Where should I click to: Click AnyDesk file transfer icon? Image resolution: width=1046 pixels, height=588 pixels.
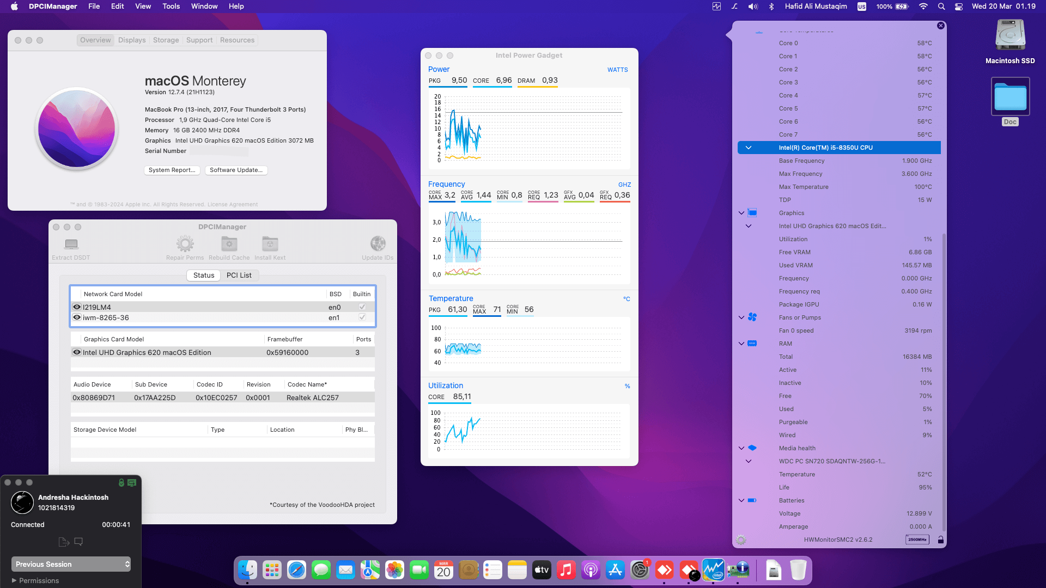[x=64, y=542]
